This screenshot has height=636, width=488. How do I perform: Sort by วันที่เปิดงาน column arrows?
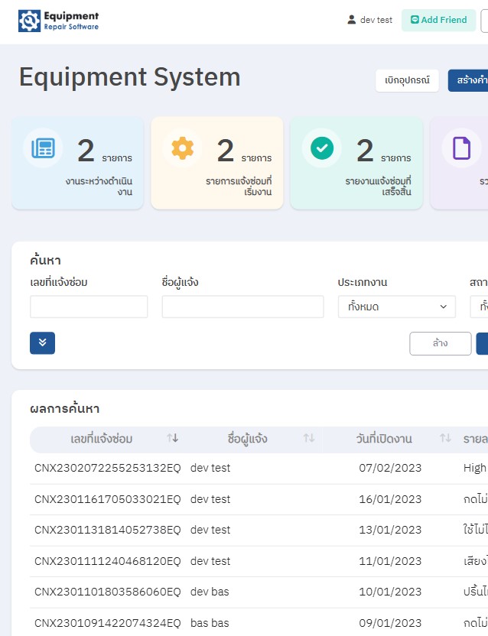[445, 439]
